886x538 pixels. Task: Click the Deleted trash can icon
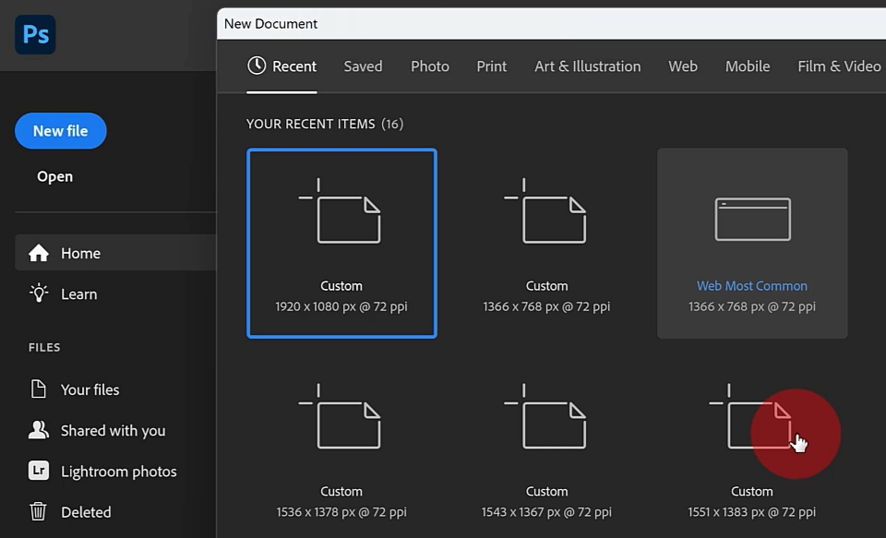point(38,511)
